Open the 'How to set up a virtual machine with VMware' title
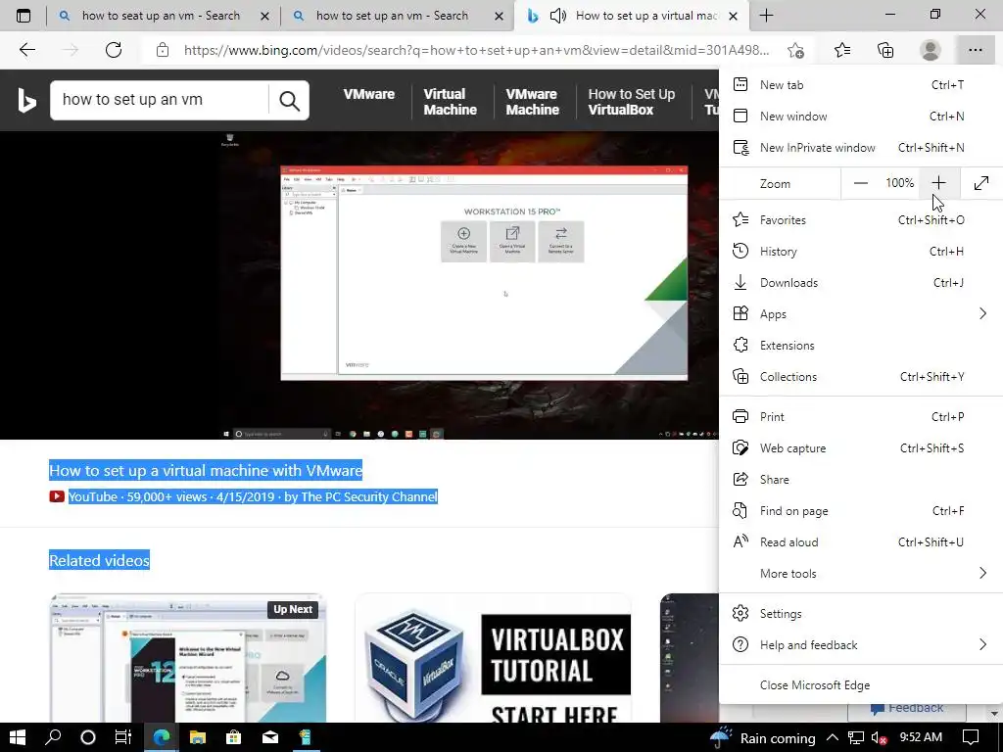This screenshot has height=752, width=1003. (206, 471)
